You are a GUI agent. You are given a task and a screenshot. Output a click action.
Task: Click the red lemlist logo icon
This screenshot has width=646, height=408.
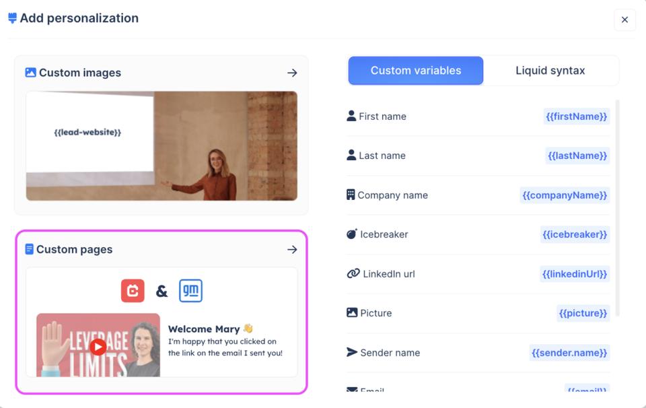[133, 291]
